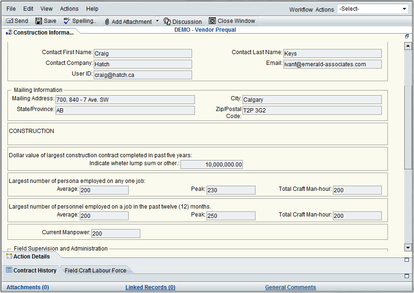Image resolution: width=414 pixels, height=293 pixels.
Task: Click the Send envelope icon
Action: 9,21
